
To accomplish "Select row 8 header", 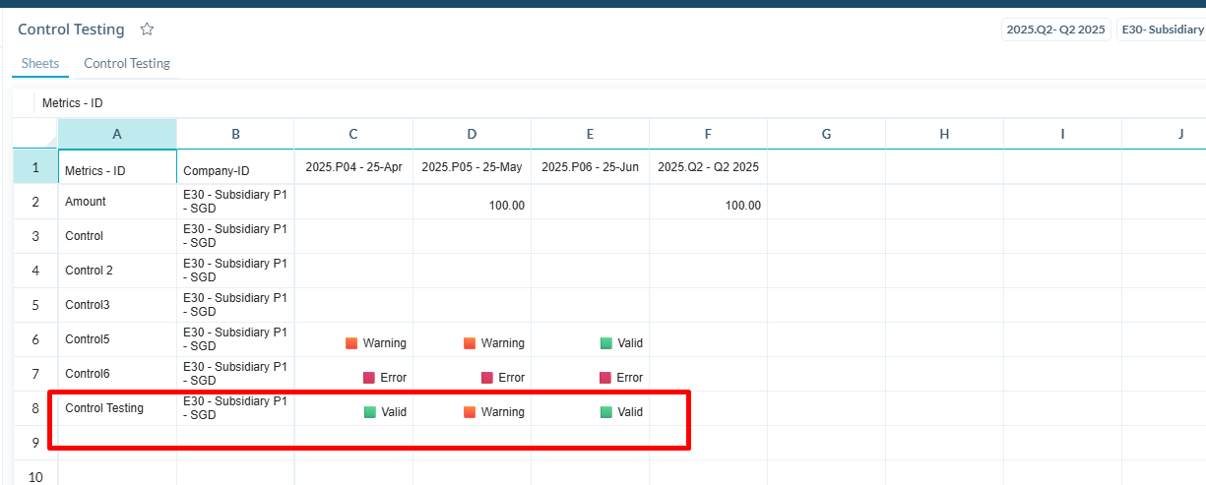I will tap(35, 408).
